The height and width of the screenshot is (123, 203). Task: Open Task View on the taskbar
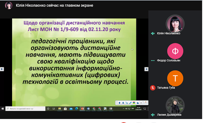tap(54, 109)
